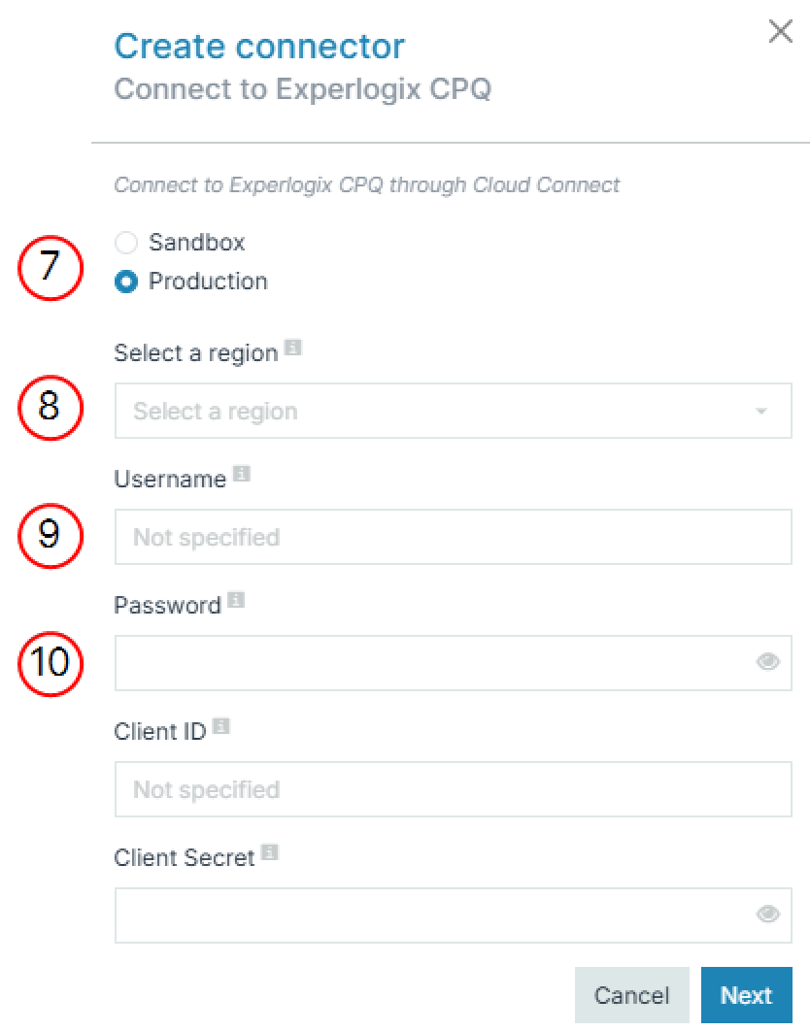Screen dimensions: 810x1031
Task: Focus the Password input field
Action: coord(433,663)
